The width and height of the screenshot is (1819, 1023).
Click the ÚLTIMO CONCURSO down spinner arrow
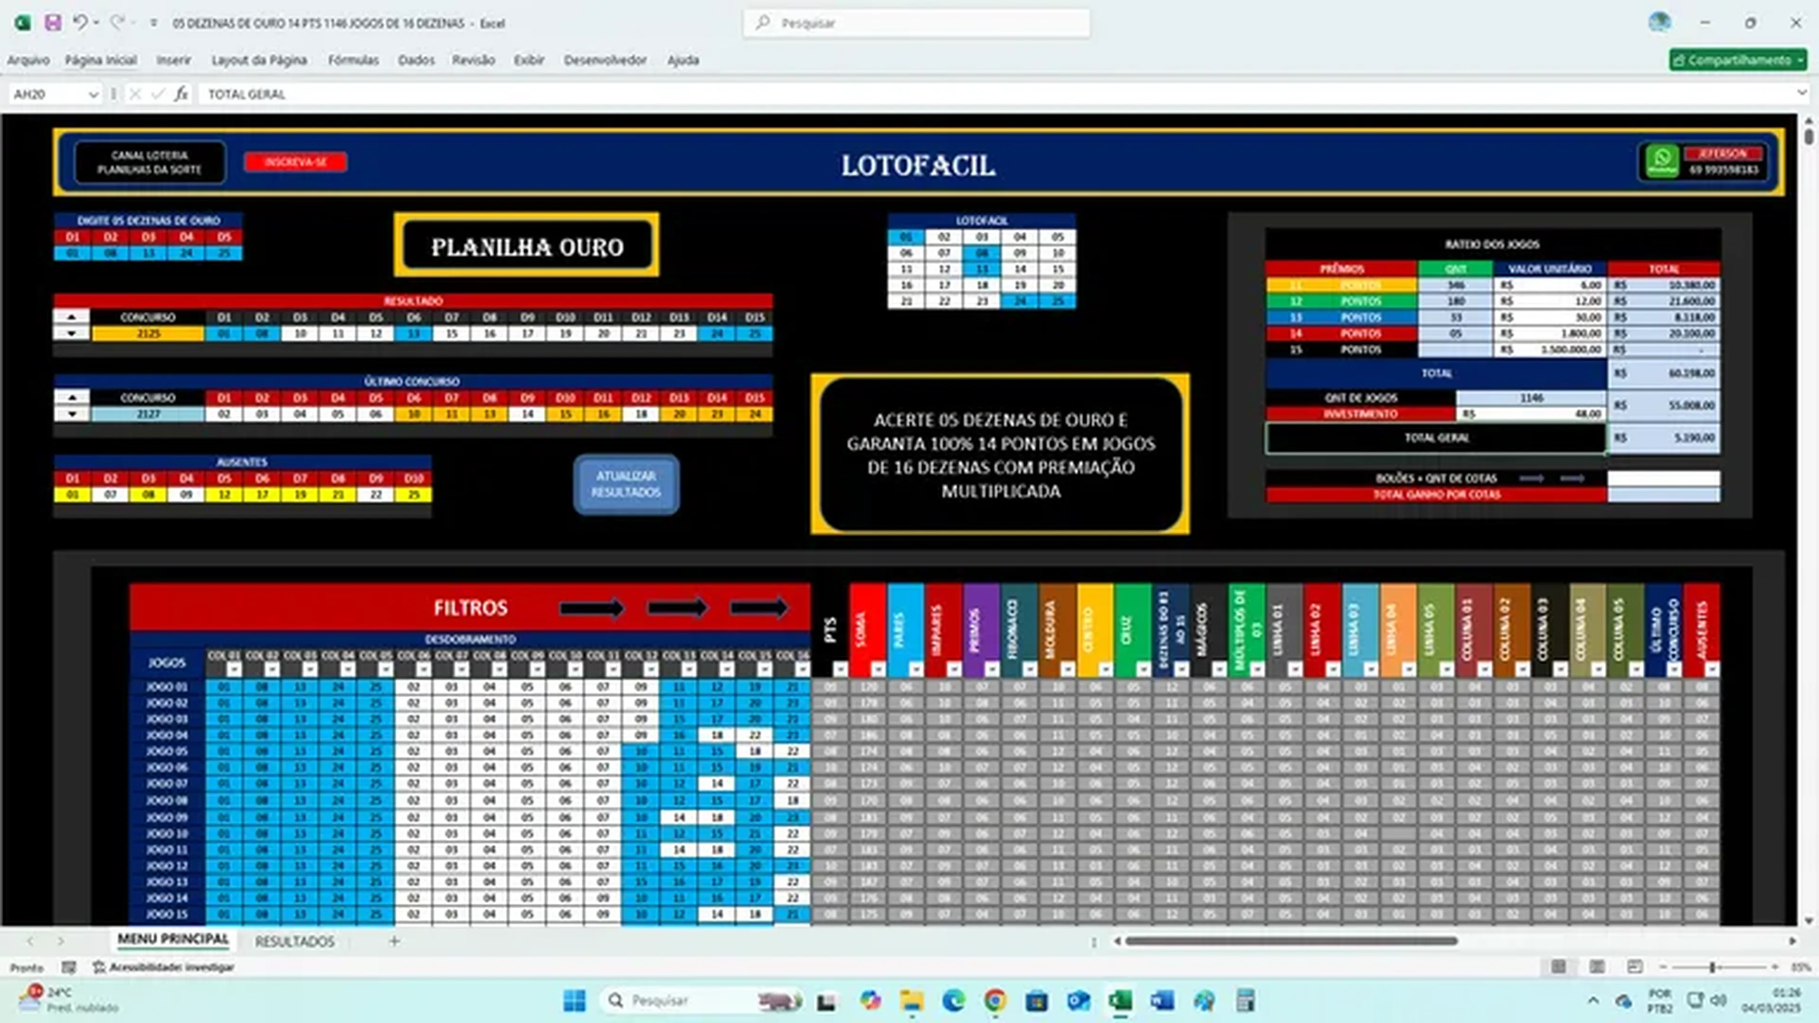pos(72,414)
